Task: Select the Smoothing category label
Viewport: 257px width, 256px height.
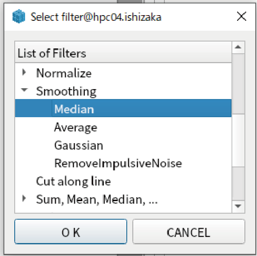Action: click(66, 91)
